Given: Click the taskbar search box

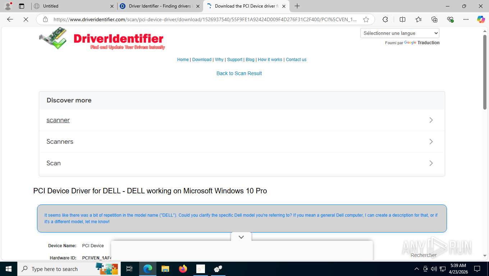Looking at the screenshot, I should coord(68,269).
